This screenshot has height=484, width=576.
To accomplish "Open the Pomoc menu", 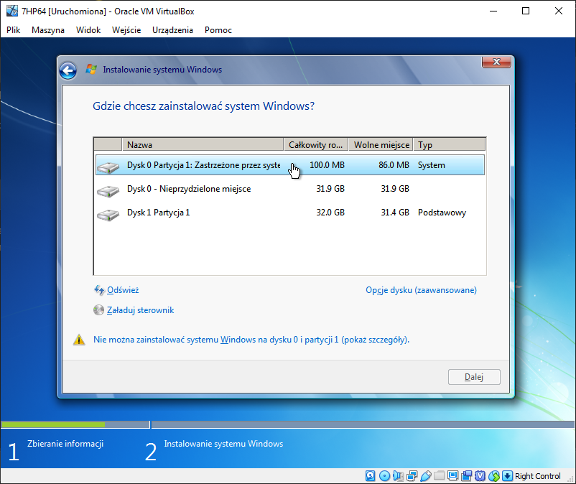I will (218, 30).
